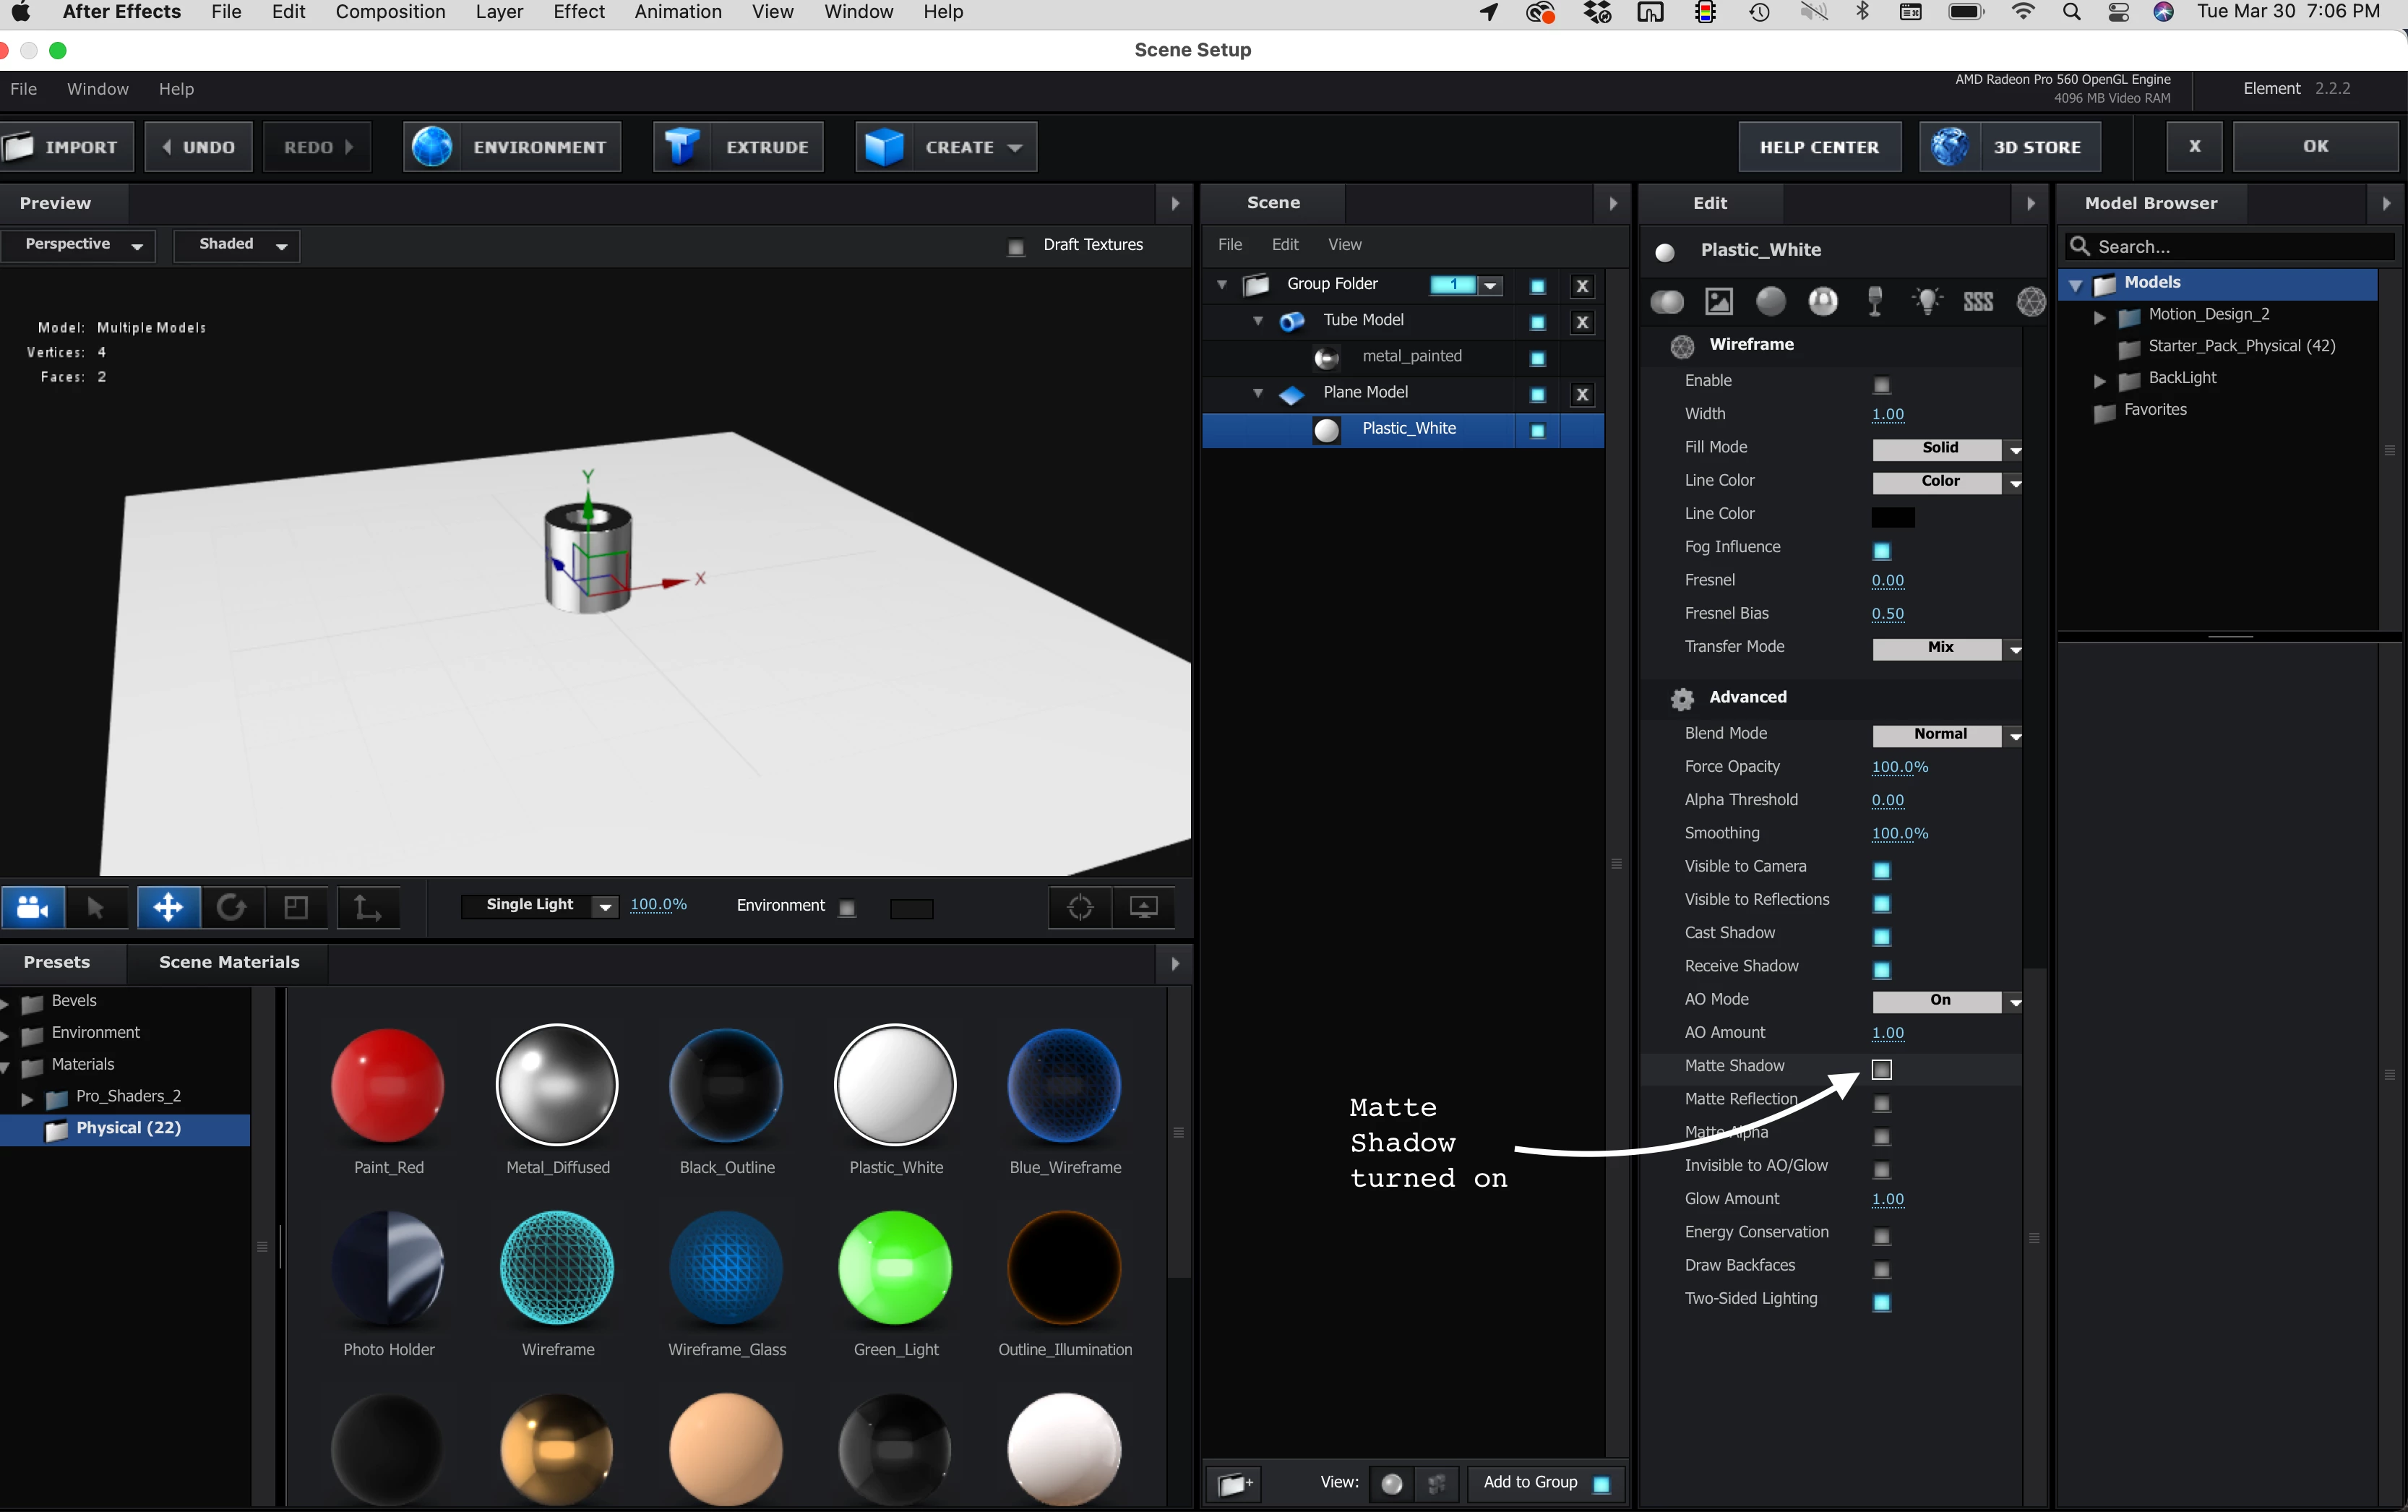This screenshot has width=2408, height=1512.
Task: Click the Environment globe icon
Action: pyautogui.click(x=432, y=147)
